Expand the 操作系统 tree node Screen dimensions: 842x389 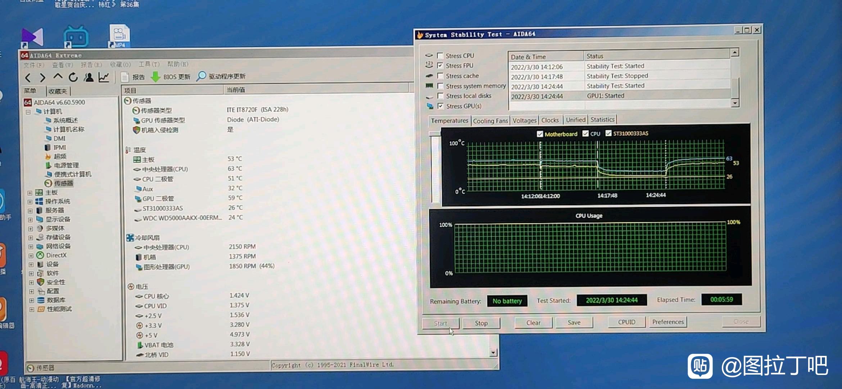click(x=30, y=202)
